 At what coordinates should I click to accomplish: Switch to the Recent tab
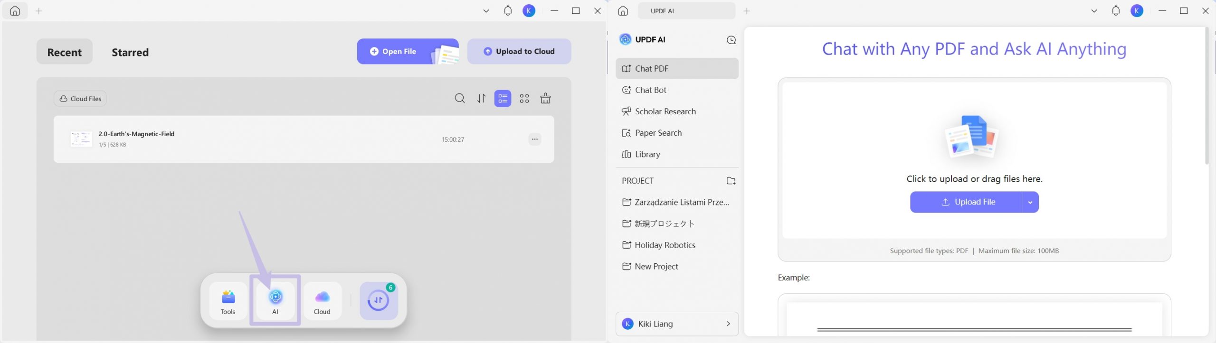pos(65,52)
